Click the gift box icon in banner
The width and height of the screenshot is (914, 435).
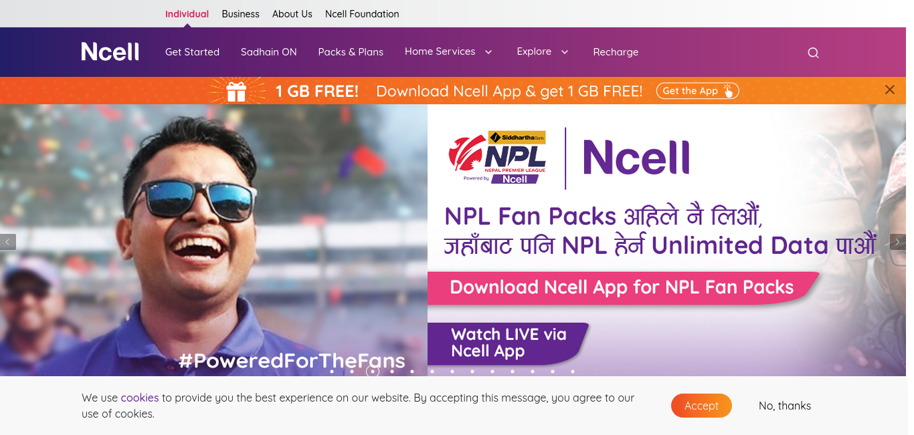(x=236, y=91)
